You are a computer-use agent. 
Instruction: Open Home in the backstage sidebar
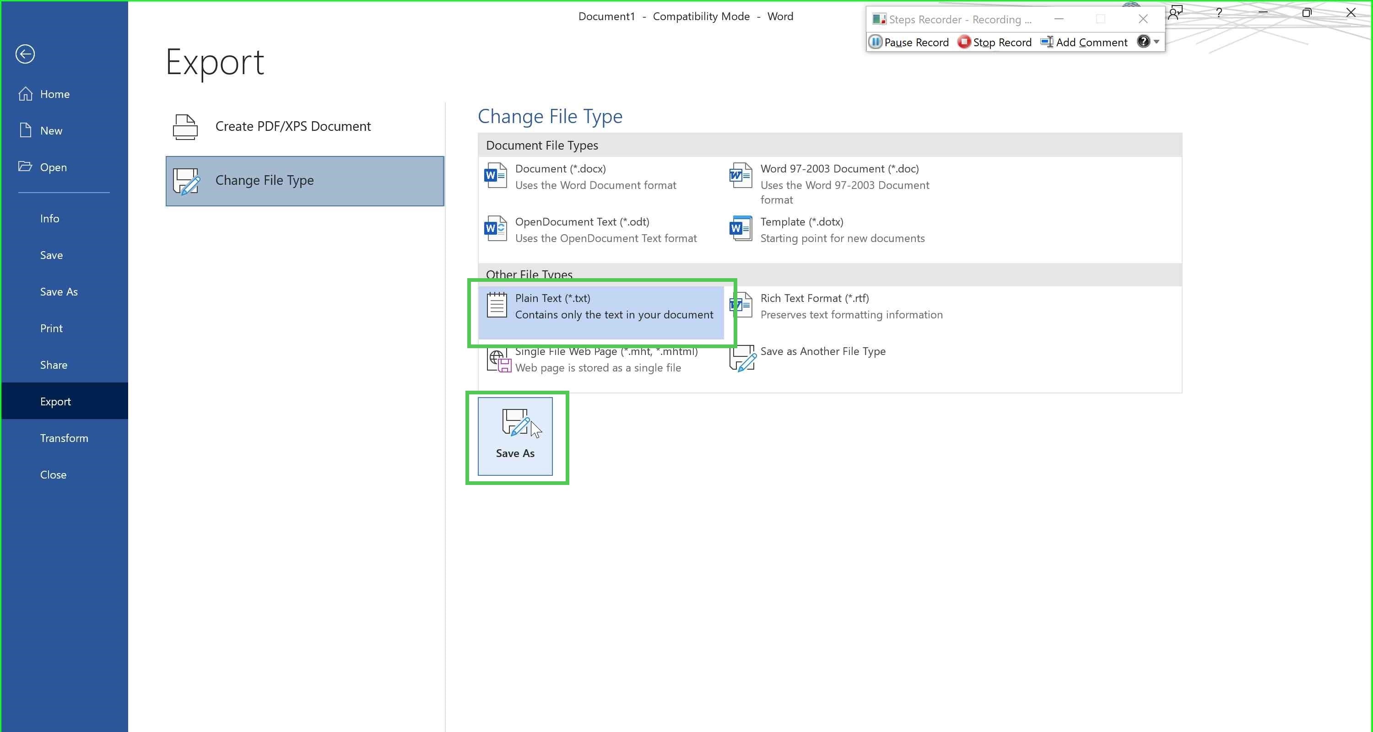(x=64, y=94)
